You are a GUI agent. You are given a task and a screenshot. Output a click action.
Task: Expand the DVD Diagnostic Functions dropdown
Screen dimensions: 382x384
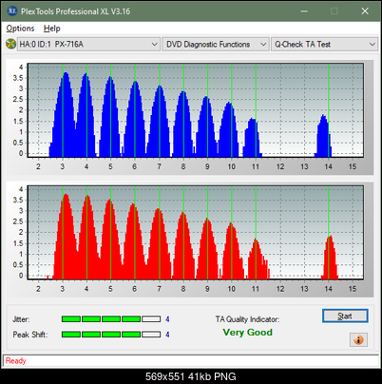coord(216,45)
